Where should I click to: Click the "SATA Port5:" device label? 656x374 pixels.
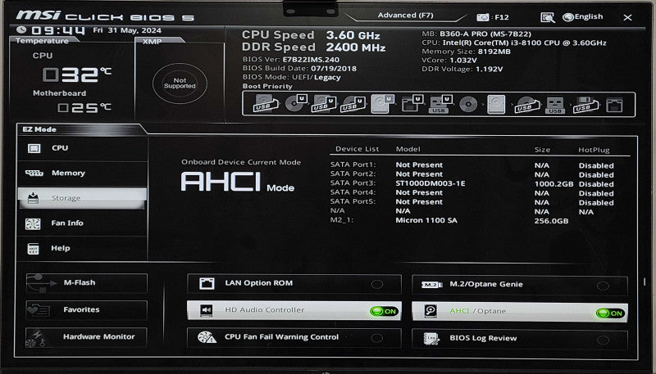(353, 201)
